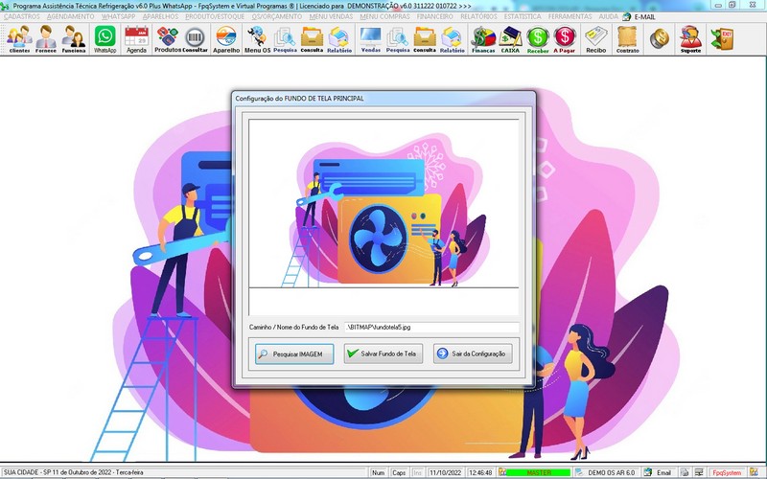Screen dimensions: 767x479
Task: Open the WHATSAPP menu
Action: click(x=118, y=16)
